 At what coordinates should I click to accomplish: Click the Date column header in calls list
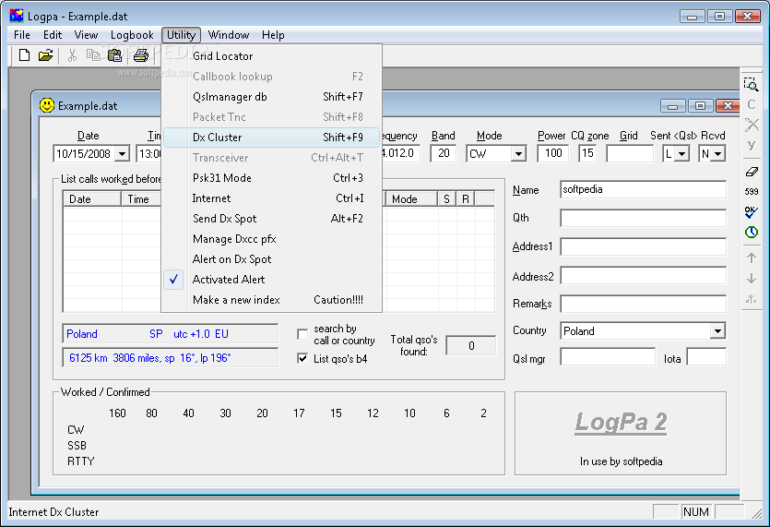point(92,199)
